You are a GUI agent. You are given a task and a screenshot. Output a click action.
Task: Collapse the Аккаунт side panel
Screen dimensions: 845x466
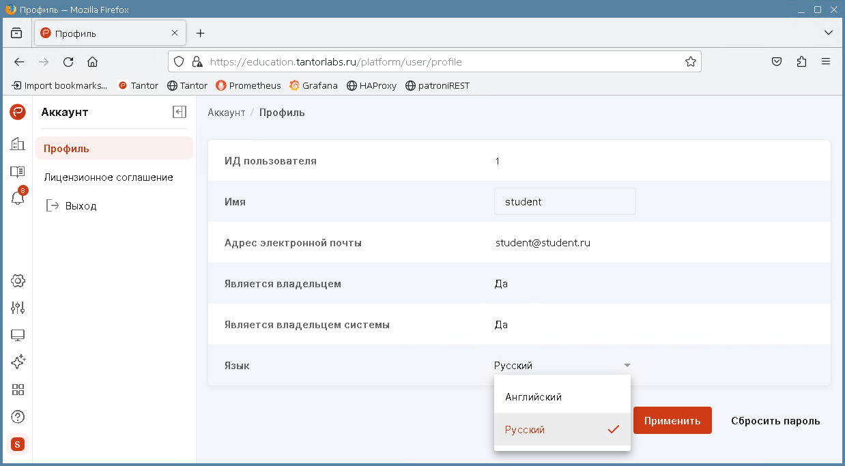tap(180, 113)
